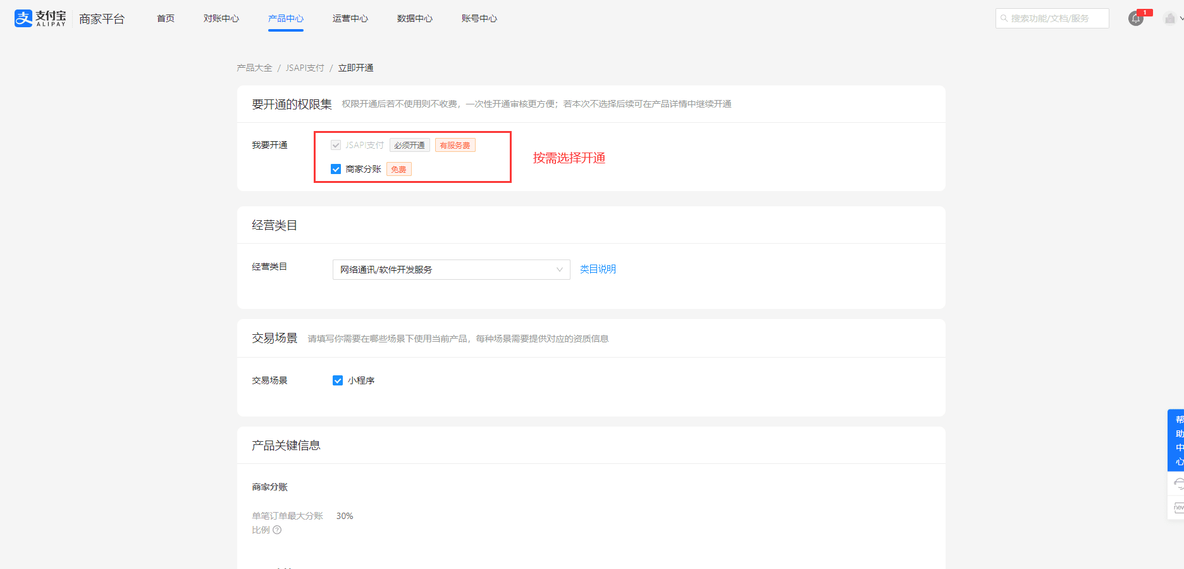The width and height of the screenshot is (1184, 569).
Task: Open the 数据中心 menu item
Action: tap(415, 18)
